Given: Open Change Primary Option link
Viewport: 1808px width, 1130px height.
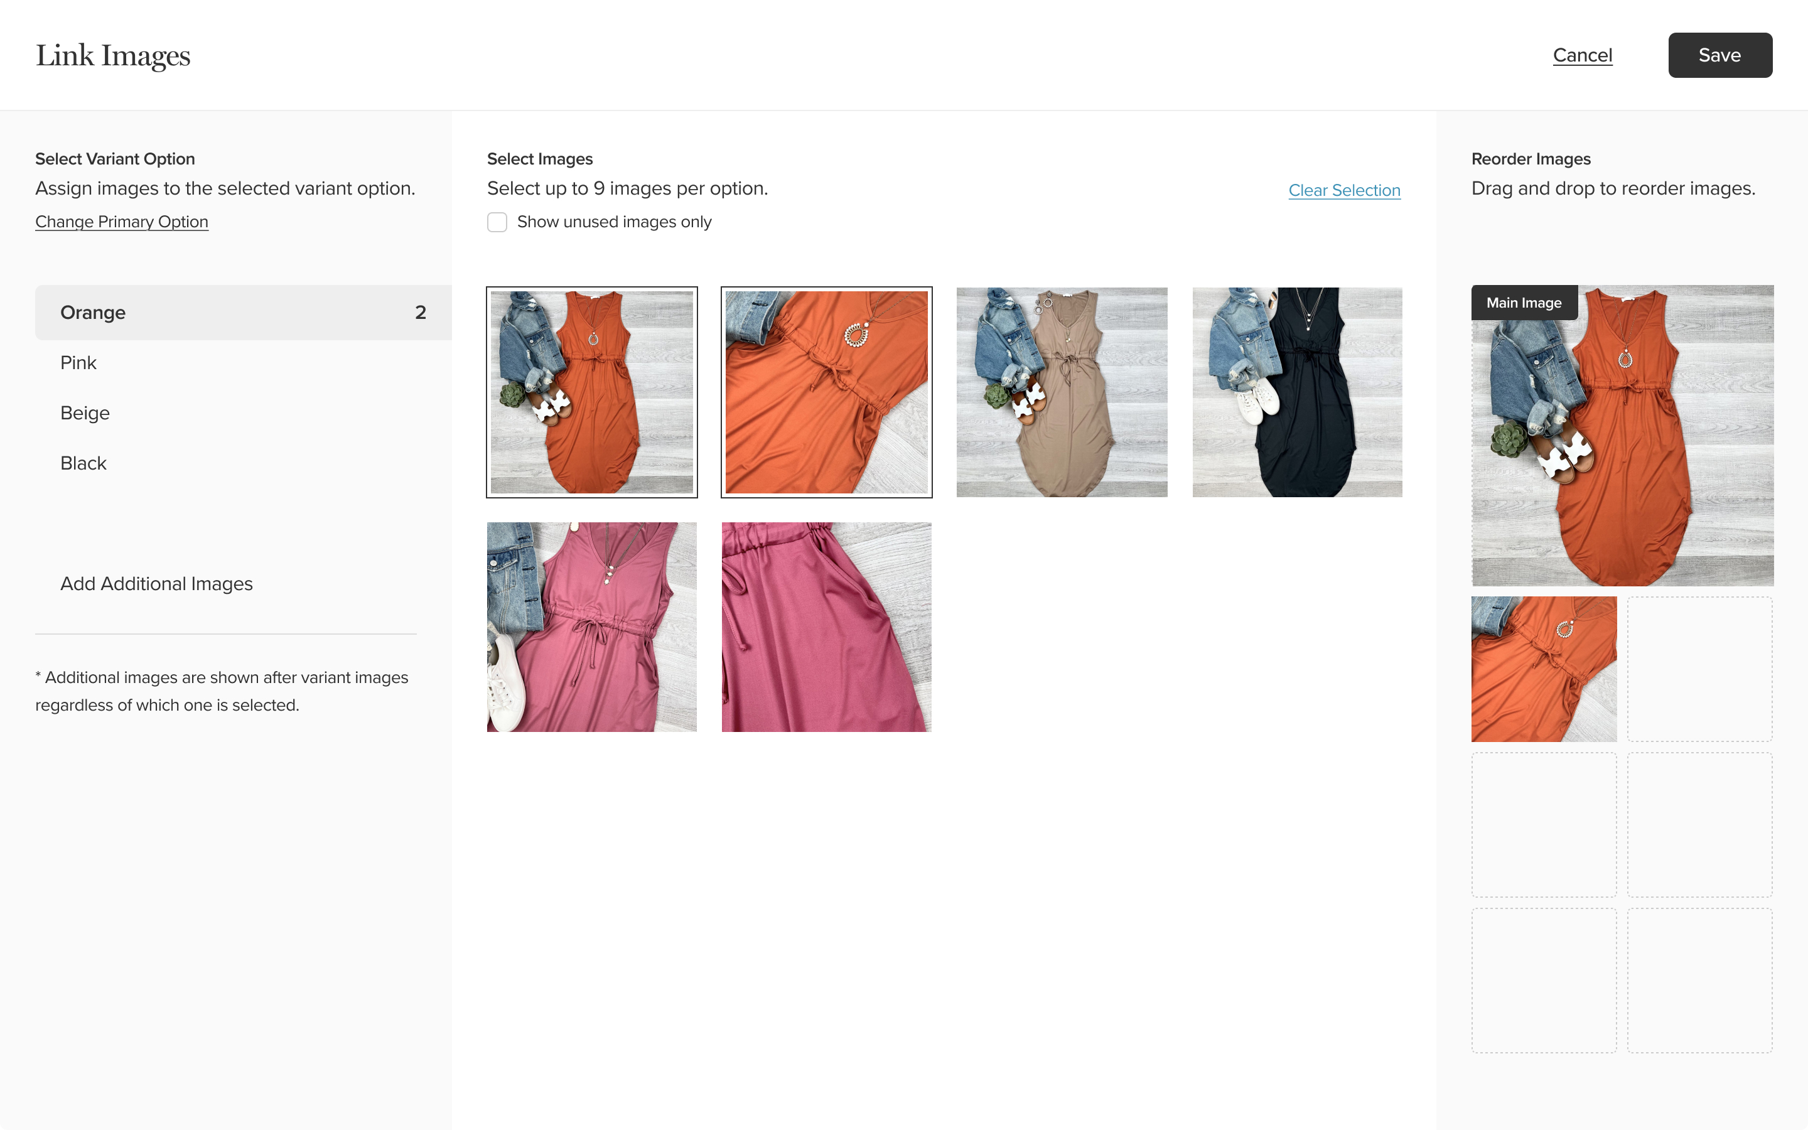Looking at the screenshot, I should pos(122,222).
